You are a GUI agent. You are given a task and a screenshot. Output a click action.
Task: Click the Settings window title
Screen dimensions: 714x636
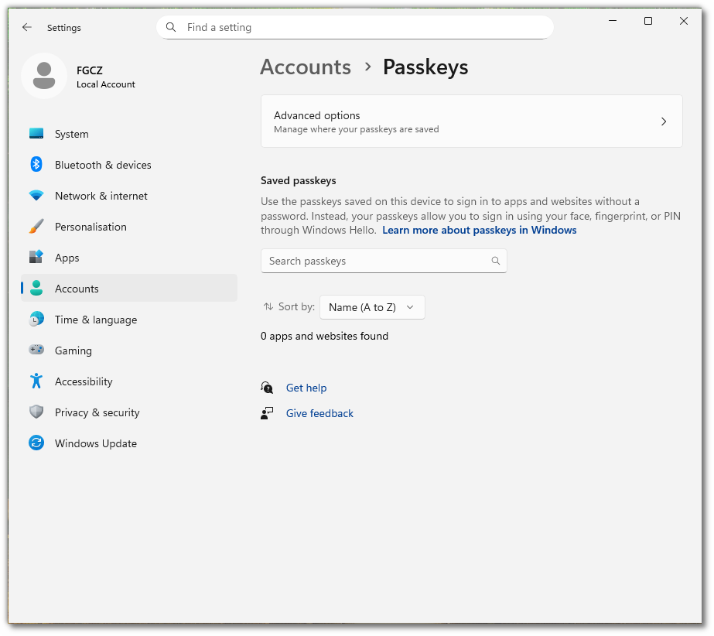[63, 28]
